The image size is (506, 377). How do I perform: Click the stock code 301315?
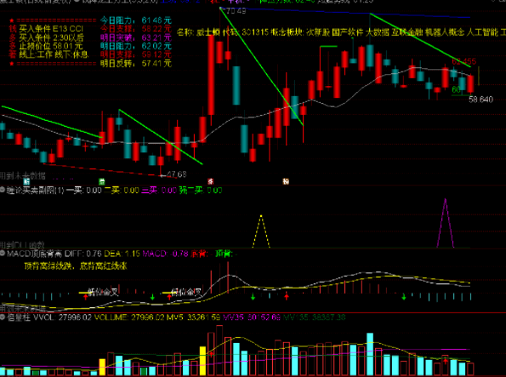click(x=255, y=32)
